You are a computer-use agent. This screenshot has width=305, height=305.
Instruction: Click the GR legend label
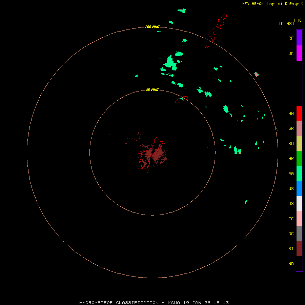[x=291, y=128]
